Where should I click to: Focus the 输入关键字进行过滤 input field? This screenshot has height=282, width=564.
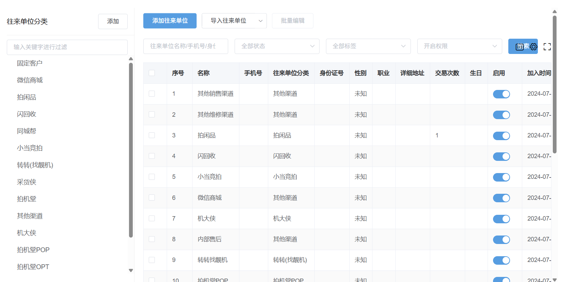67,47
